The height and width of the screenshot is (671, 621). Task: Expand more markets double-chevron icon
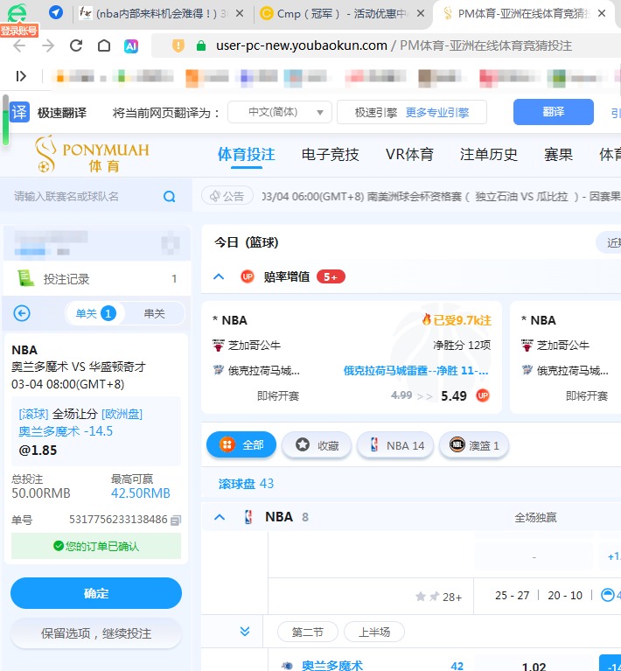(245, 632)
